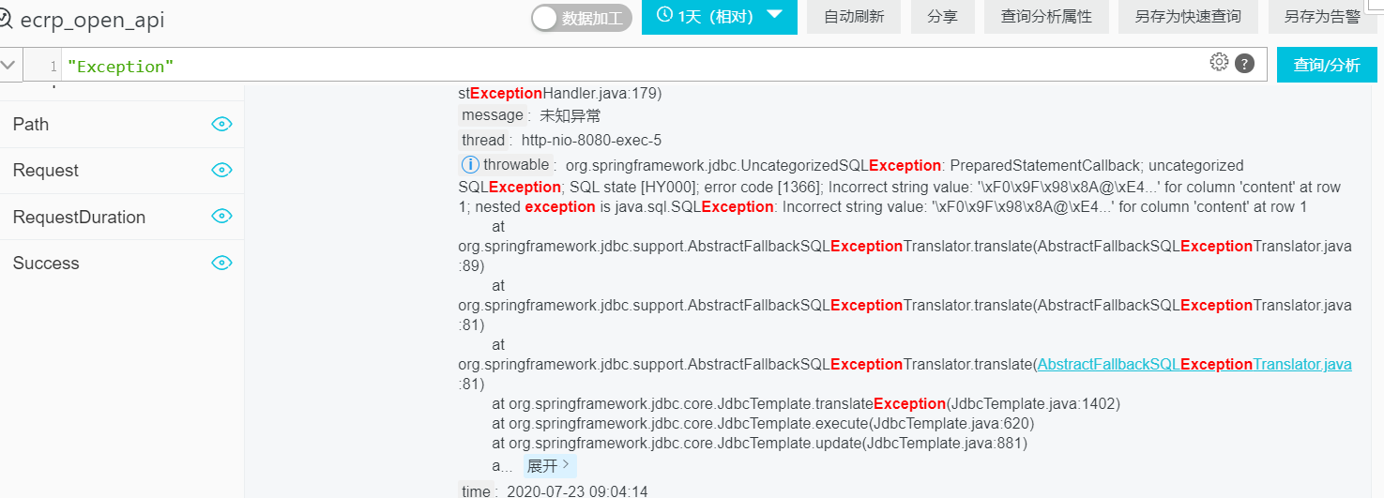Toggle the 数据加工 switch
The width and height of the screenshot is (1384, 498).
tap(582, 18)
